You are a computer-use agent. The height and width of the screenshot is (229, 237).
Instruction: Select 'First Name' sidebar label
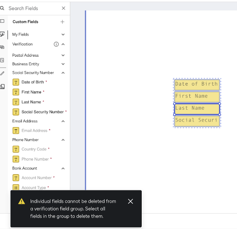tap(31, 92)
